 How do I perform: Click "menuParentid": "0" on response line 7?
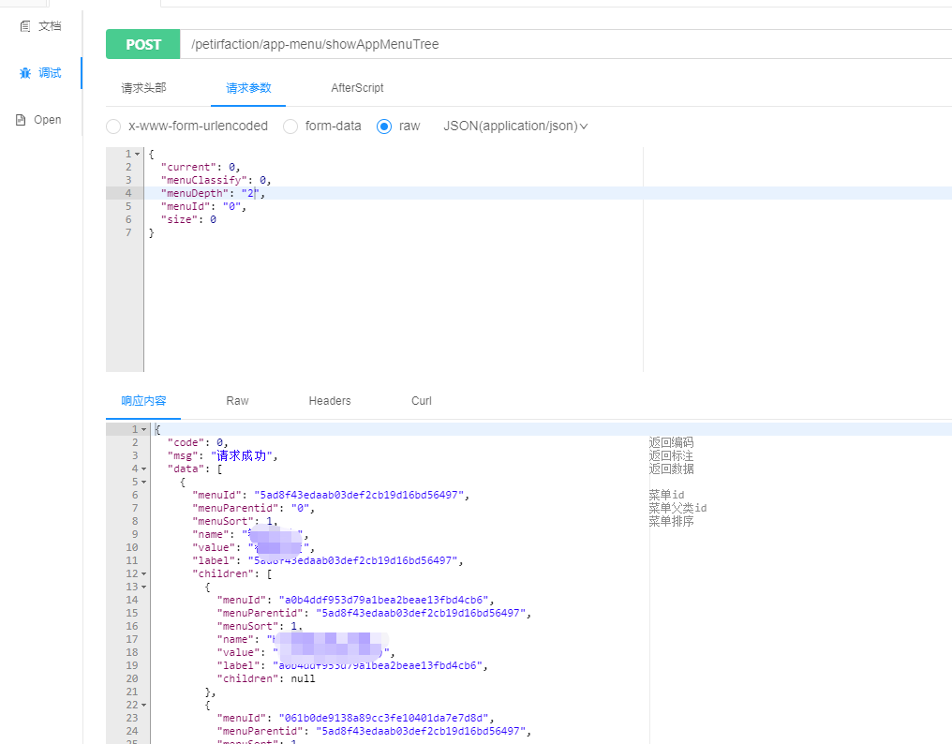(x=253, y=509)
